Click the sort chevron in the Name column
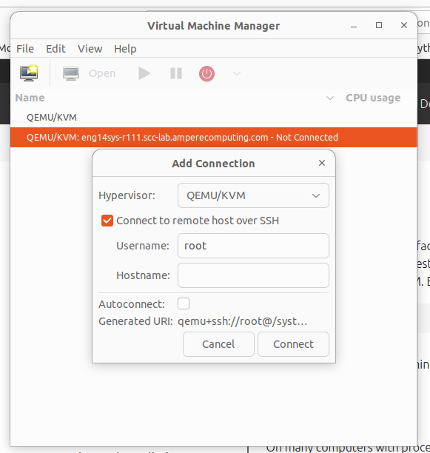The height and width of the screenshot is (453, 430). pos(330,98)
